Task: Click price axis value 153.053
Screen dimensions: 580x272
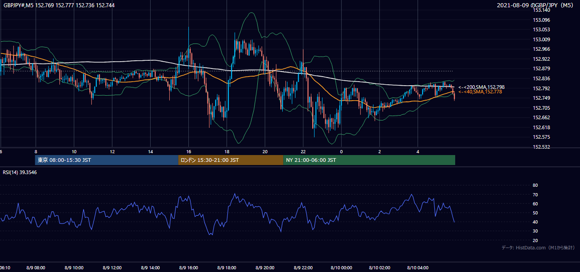Action: (x=541, y=29)
